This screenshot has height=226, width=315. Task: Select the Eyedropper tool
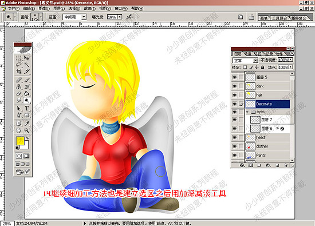point(27,124)
